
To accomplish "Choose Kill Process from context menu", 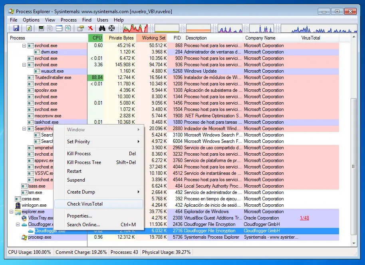I will [99, 154].
